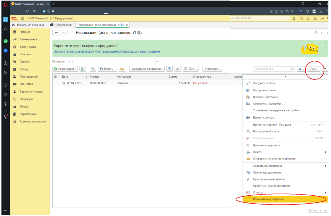This screenshot has height=216, width=331.
Task: Toggle the Контрагент filter checkbox
Action: [x=71, y=62]
